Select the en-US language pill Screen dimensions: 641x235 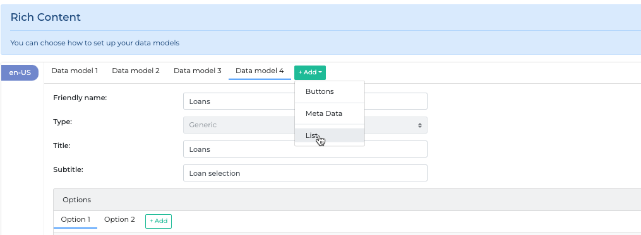20,72
